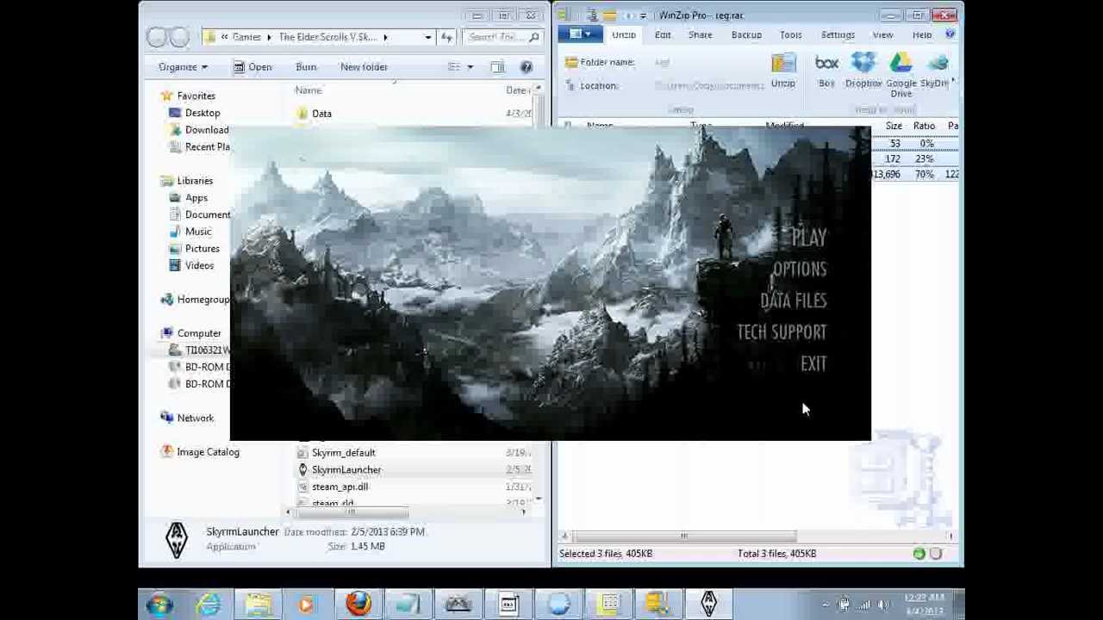1103x620 pixels.
Task: Click the WinZip help question mark icon
Action: point(950,35)
